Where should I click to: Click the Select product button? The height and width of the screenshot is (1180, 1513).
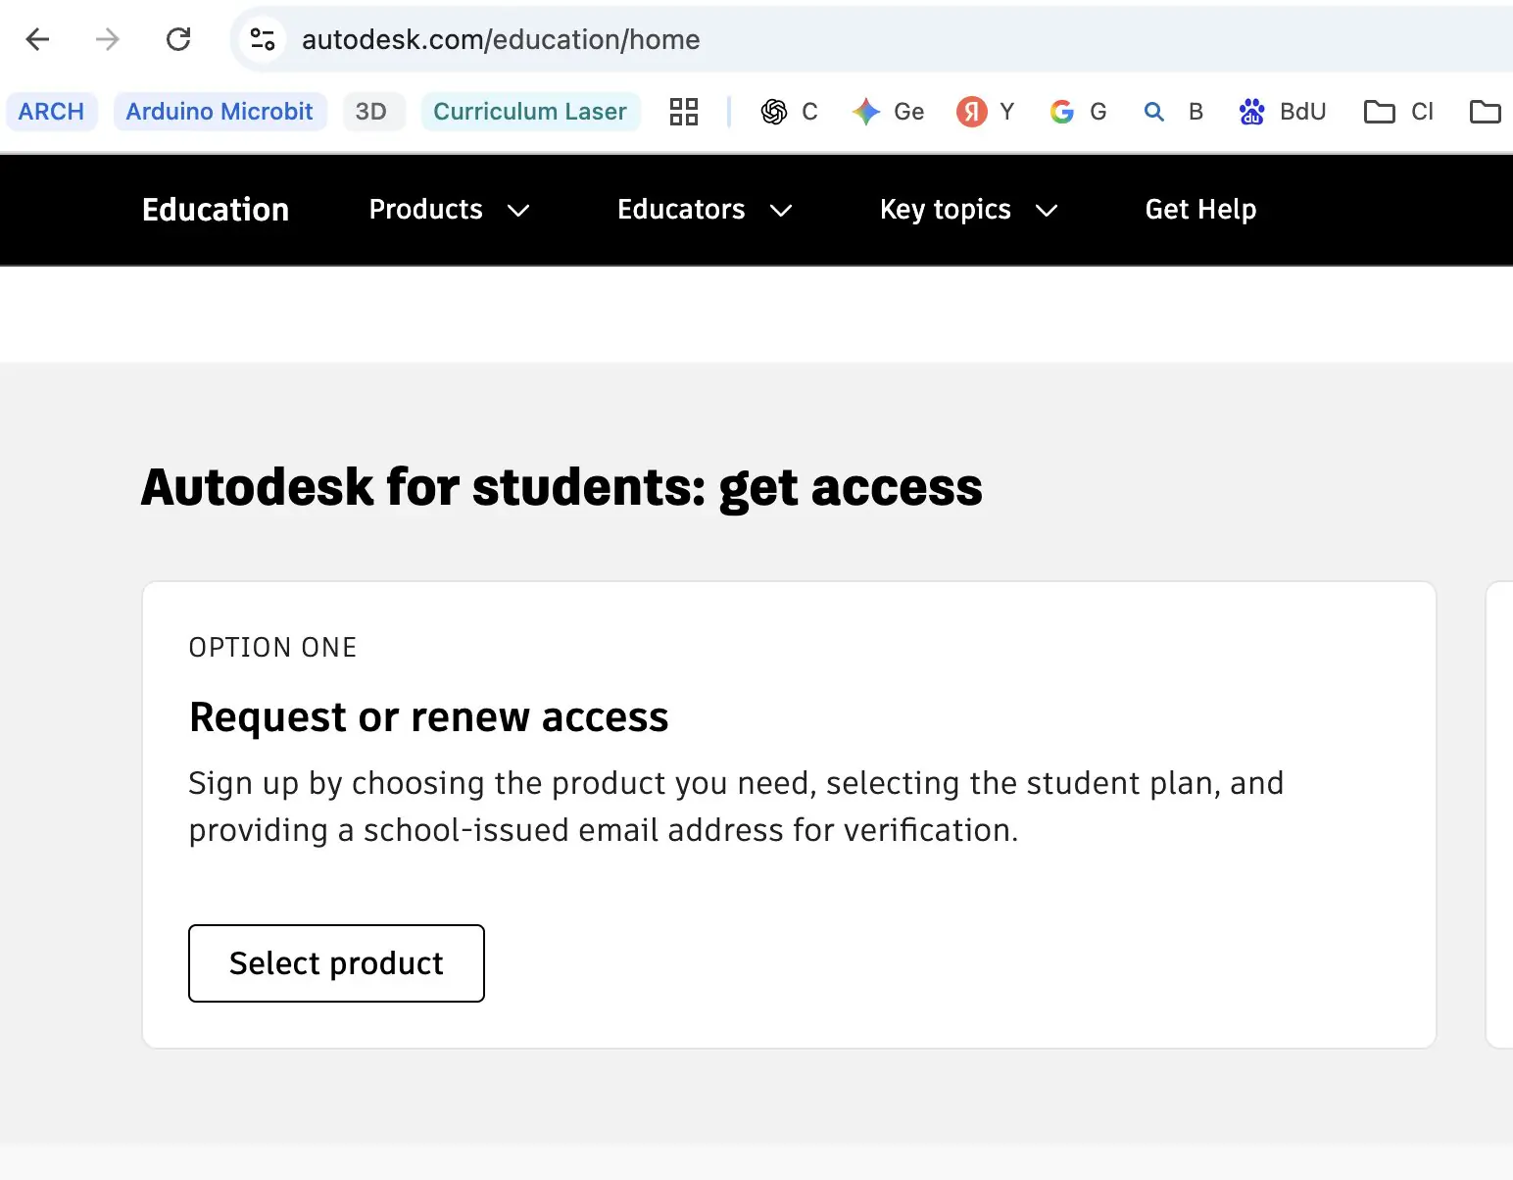[x=335, y=963]
